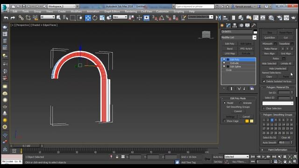Toggle Delete Isolated Vertices checkbox
The height and width of the screenshot is (168, 299).
(264, 81)
